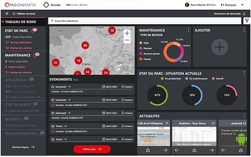Viewport: 251px width, 157px height.
Task: Click the map cluster marker 90
Action: (85, 46)
